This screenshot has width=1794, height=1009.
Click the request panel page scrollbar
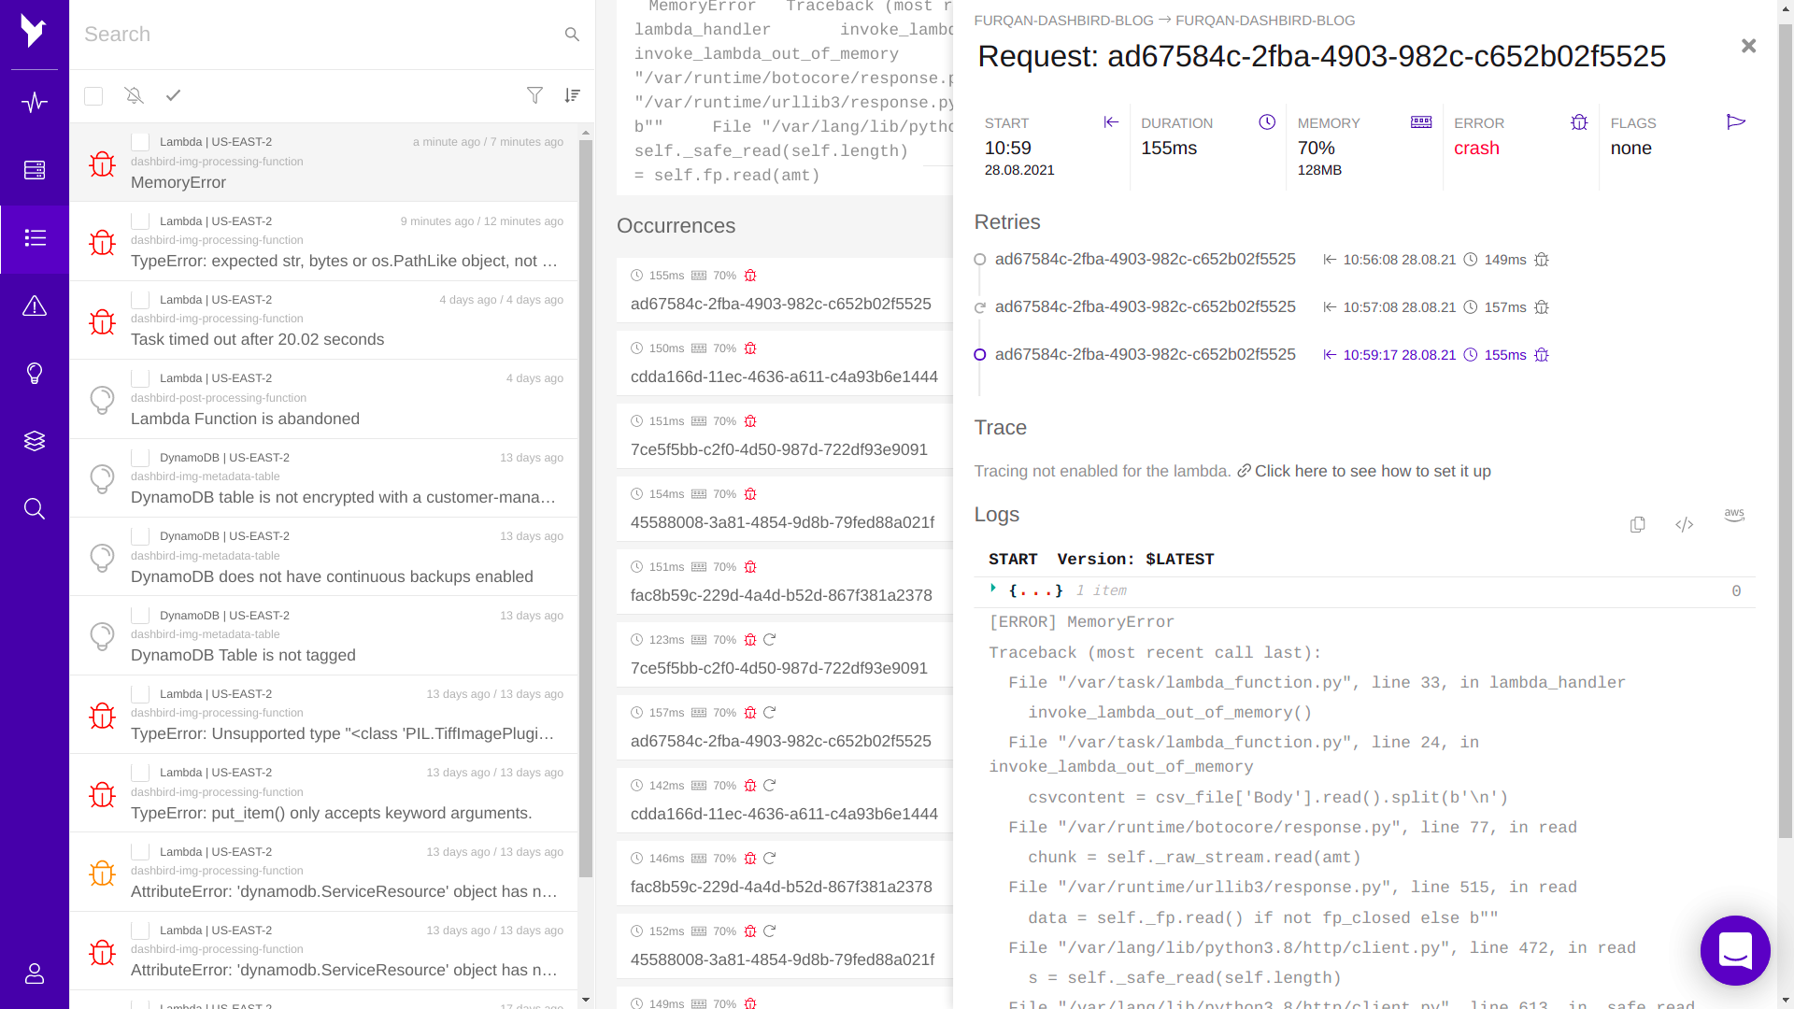(1786, 430)
